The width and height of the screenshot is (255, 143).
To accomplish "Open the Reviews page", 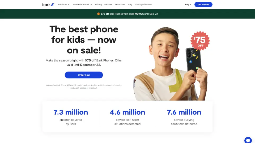I will click(x=108, y=5).
